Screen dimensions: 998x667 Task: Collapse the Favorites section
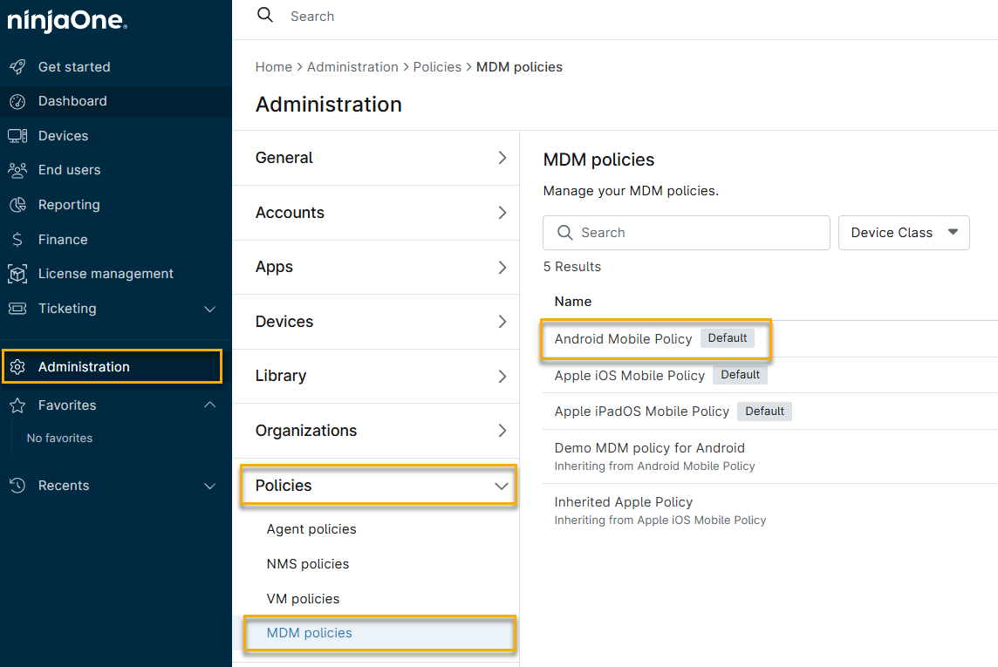click(209, 405)
